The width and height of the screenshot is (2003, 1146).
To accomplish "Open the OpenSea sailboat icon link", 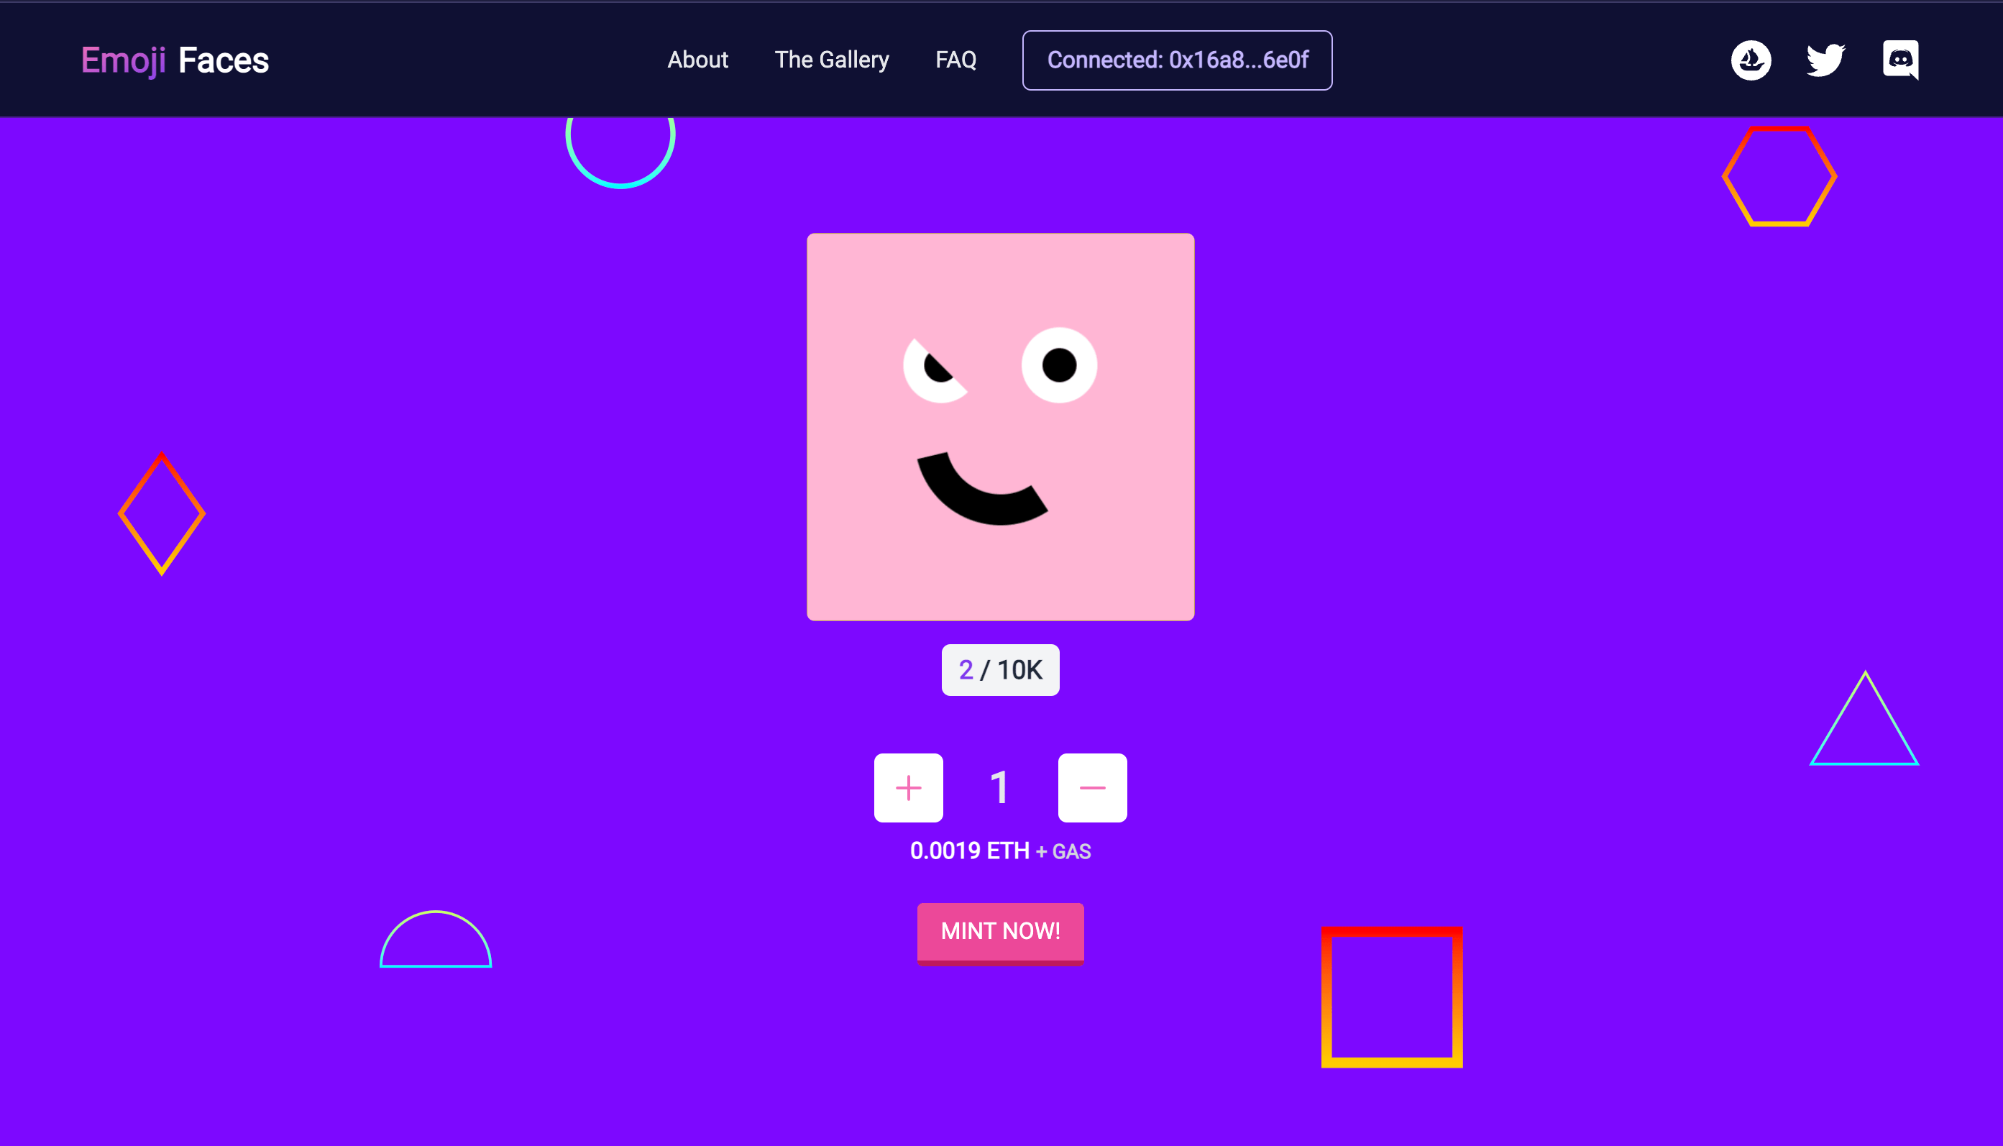I will click(x=1751, y=60).
